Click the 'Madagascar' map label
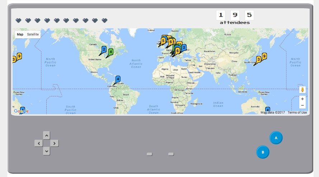Image resolution: width=319 pixels, height=177 pixels. coord(196,104)
